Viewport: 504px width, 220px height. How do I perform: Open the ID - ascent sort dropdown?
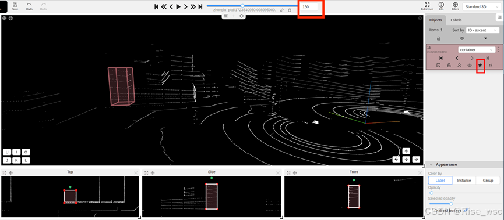[482, 30]
